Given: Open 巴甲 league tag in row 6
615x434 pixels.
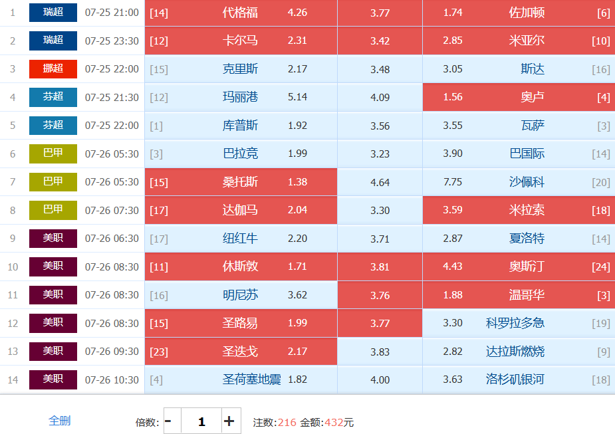Looking at the screenshot, I should [x=53, y=154].
